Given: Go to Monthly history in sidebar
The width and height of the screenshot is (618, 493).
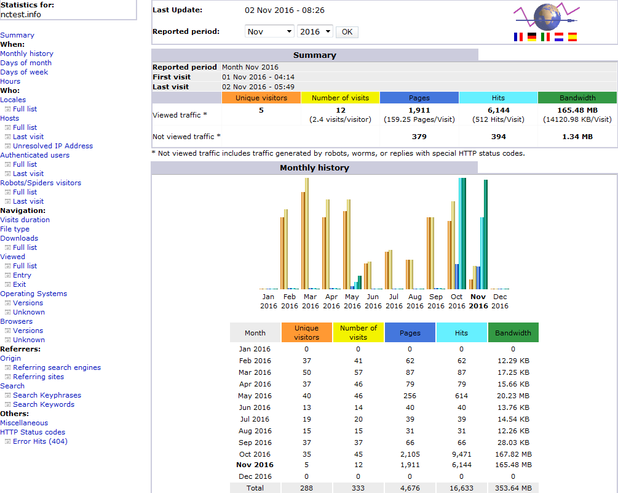Looking at the screenshot, I should coord(26,54).
